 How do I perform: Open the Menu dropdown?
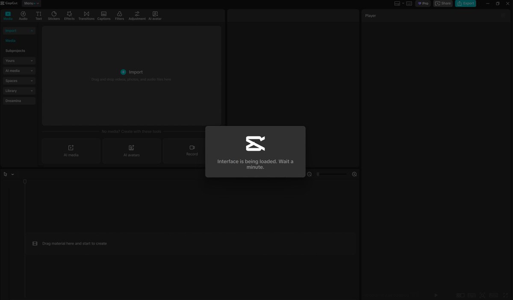31,3
